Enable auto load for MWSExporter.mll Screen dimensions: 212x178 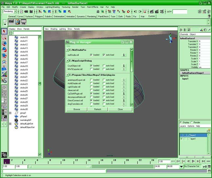[x=104, y=69]
